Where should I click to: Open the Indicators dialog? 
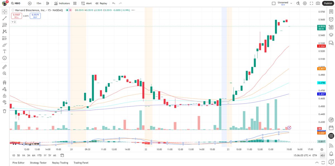pyautogui.click(x=62, y=3)
